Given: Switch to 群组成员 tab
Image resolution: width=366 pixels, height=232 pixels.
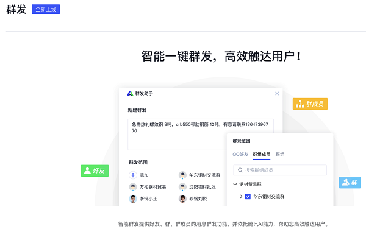Looking at the screenshot, I should [x=262, y=155].
